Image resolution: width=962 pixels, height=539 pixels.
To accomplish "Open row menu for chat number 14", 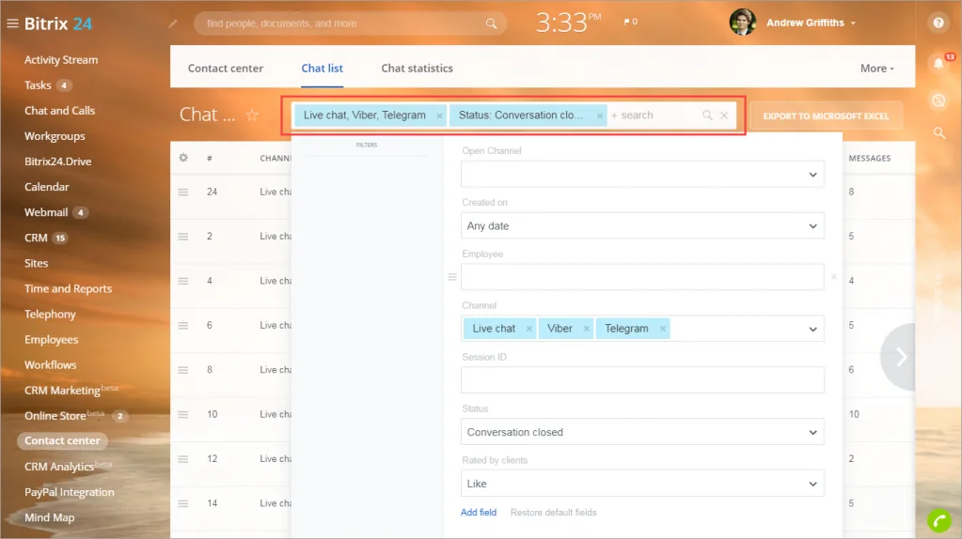I will click(182, 503).
